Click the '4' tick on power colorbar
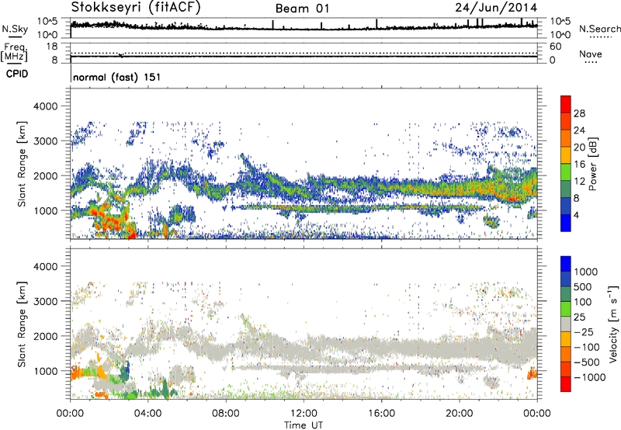Viewport: 621px width, 430px height. [x=576, y=215]
